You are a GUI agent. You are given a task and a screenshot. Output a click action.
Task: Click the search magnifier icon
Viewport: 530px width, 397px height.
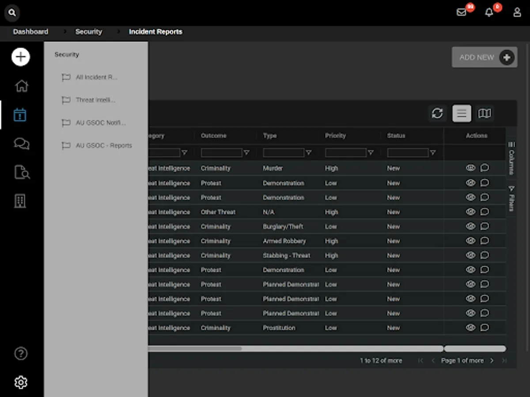click(12, 13)
